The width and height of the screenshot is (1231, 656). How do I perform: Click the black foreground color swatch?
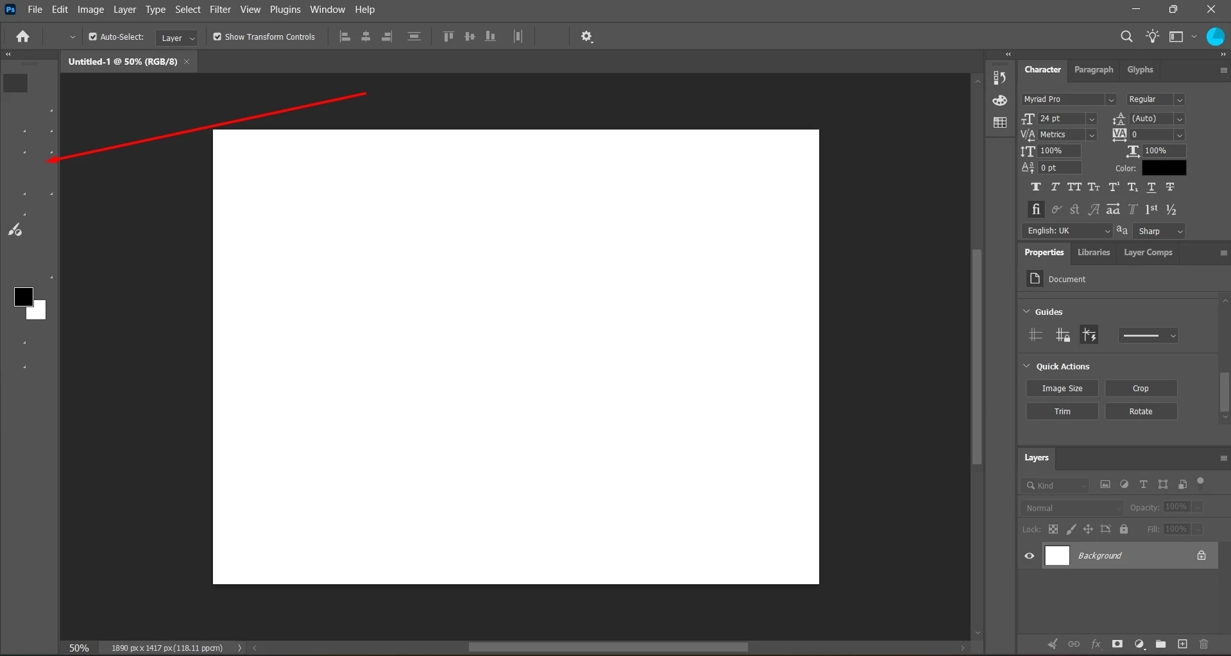point(23,296)
